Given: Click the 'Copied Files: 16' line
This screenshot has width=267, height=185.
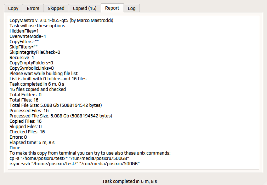Looking at the screenshot, I should (x=25, y=121).
